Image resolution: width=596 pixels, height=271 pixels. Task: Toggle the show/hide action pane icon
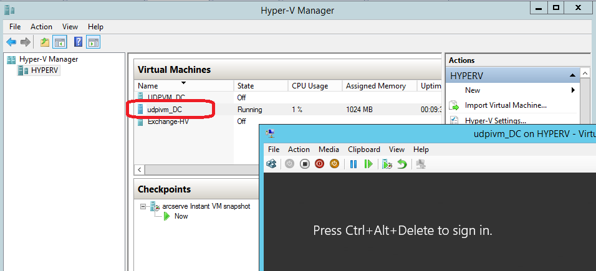93,42
